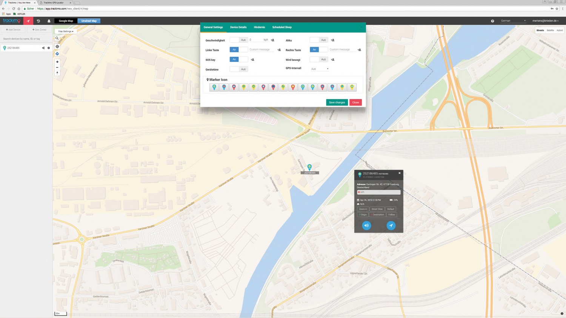Open the help question mark icon
Image resolution: width=566 pixels, height=318 pixels.
492,21
